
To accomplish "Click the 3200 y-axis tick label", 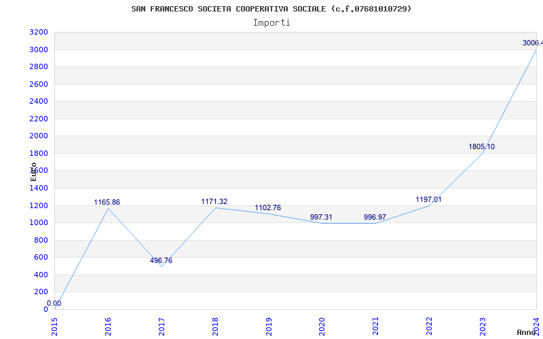I will click(x=39, y=33).
